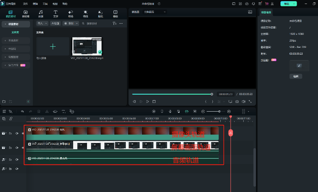The image size is (318, 192).
Task: Open the 贴纸 (Stickers) tab
Action: (100, 14)
